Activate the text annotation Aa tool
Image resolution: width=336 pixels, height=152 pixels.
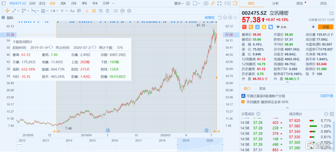[x=72, y=11]
